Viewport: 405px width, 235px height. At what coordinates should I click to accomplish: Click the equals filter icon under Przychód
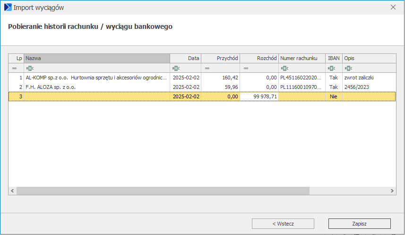[x=207, y=68]
